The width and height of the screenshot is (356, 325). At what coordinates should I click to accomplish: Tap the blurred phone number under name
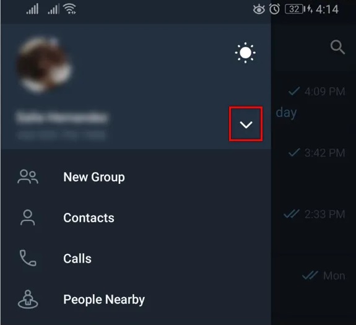(62, 136)
